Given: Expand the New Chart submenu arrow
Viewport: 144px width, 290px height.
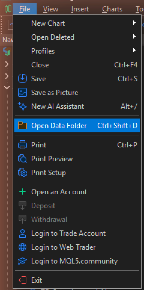Looking at the screenshot, I should pos(134,23).
